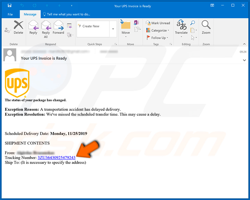This screenshot has width=250, height=200.
Task: Click Reply All button
Action: click(46, 29)
